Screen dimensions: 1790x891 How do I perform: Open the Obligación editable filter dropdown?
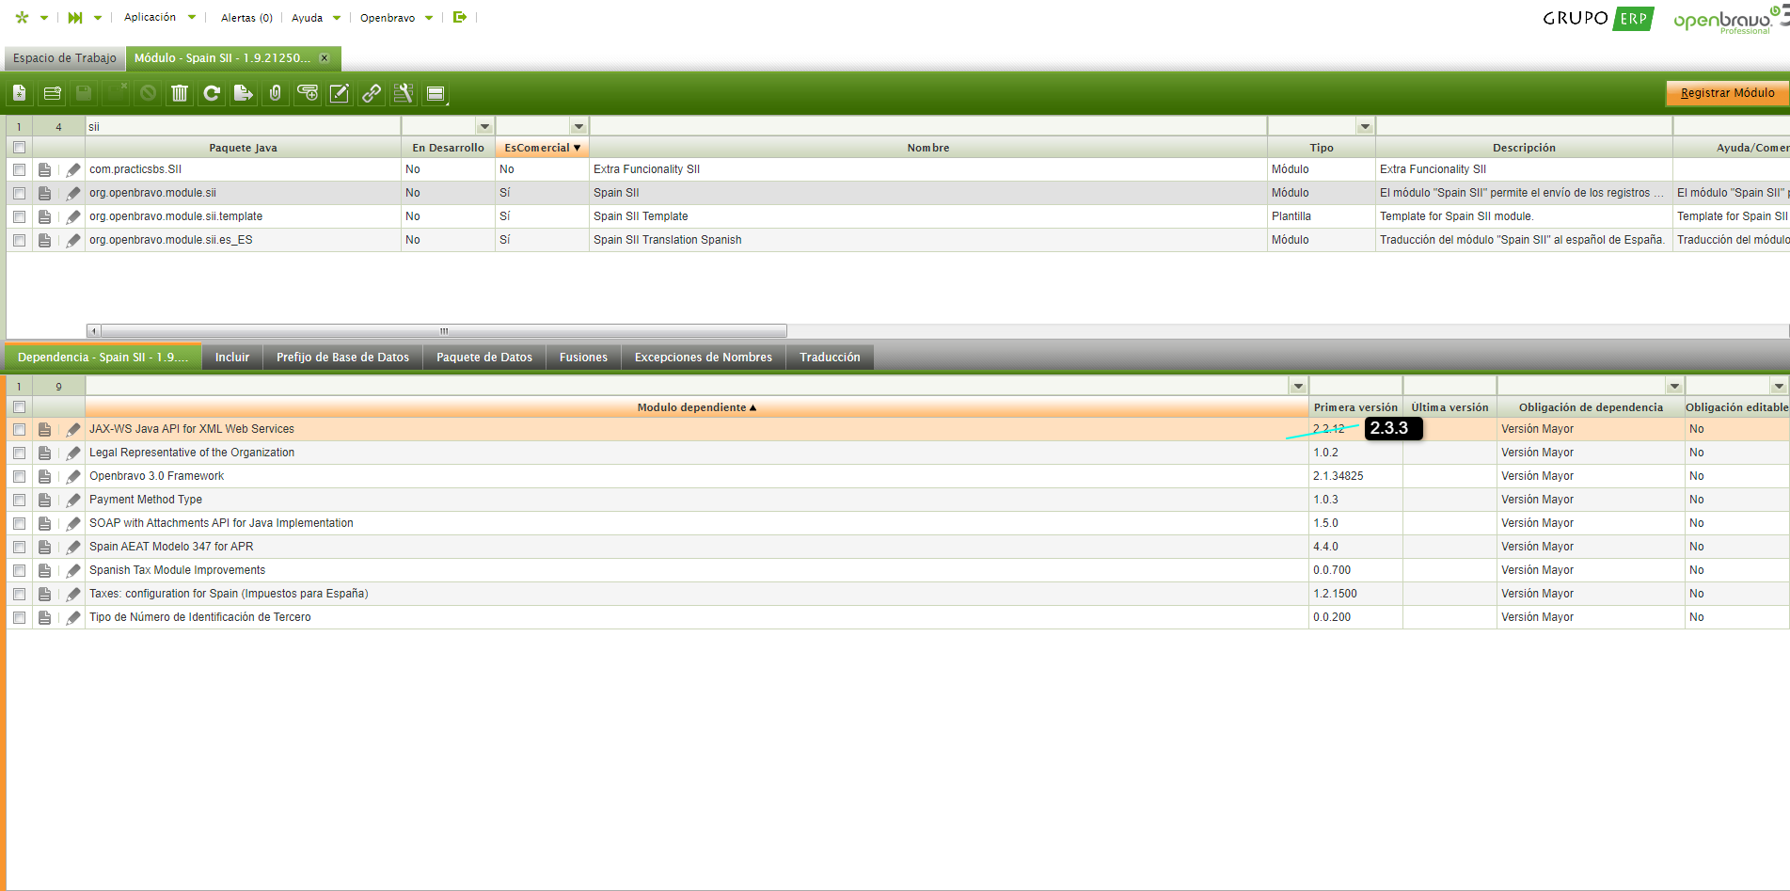click(1778, 386)
